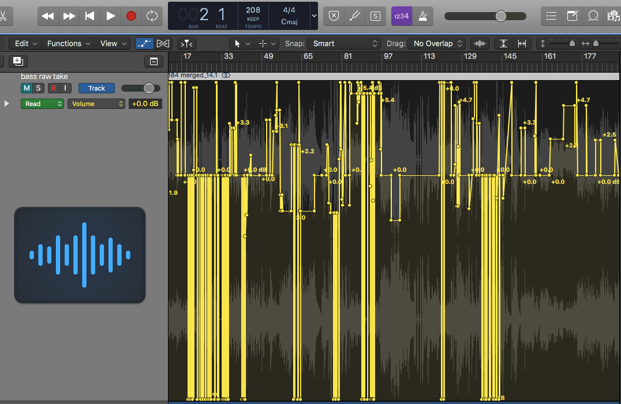Viewport: 621px width, 404px height.
Task: Click the Cmaj key signature display
Action: [x=289, y=22]
